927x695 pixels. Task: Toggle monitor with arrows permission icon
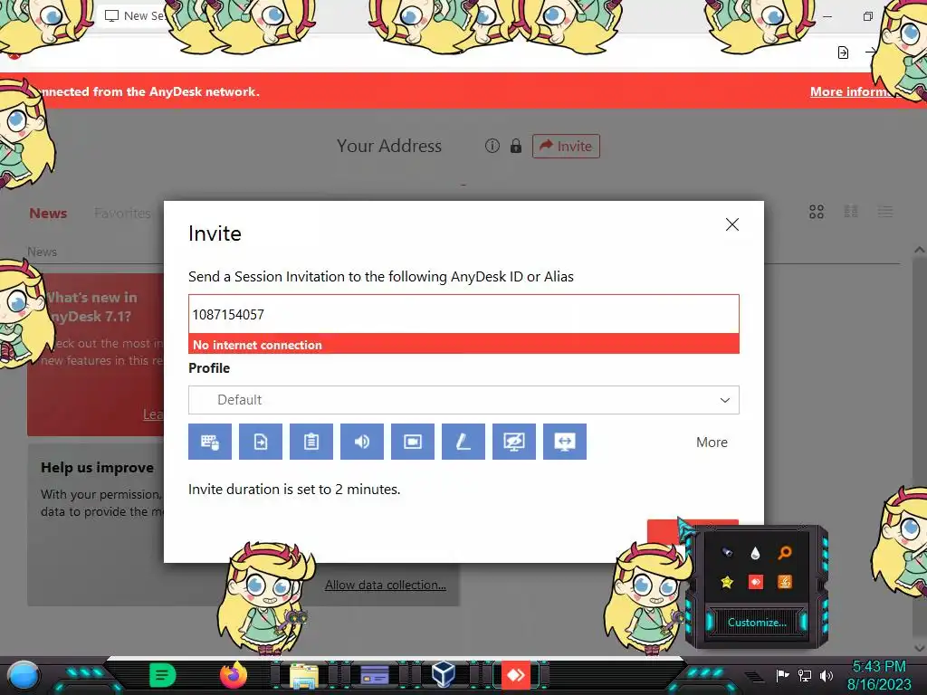(565, 442)
